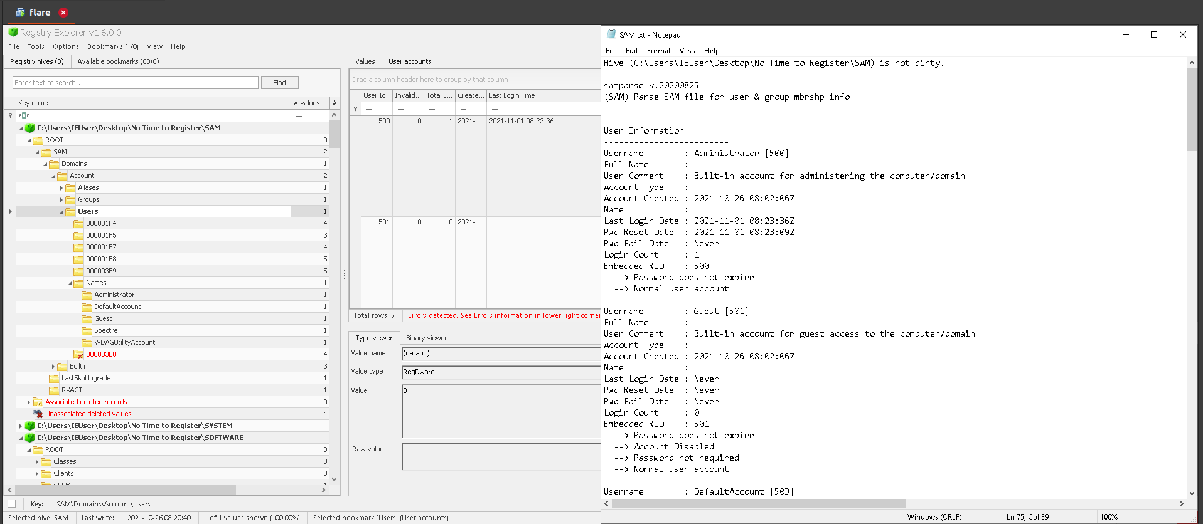Click the Unassociated deleted values icon

tap(38, 414)
